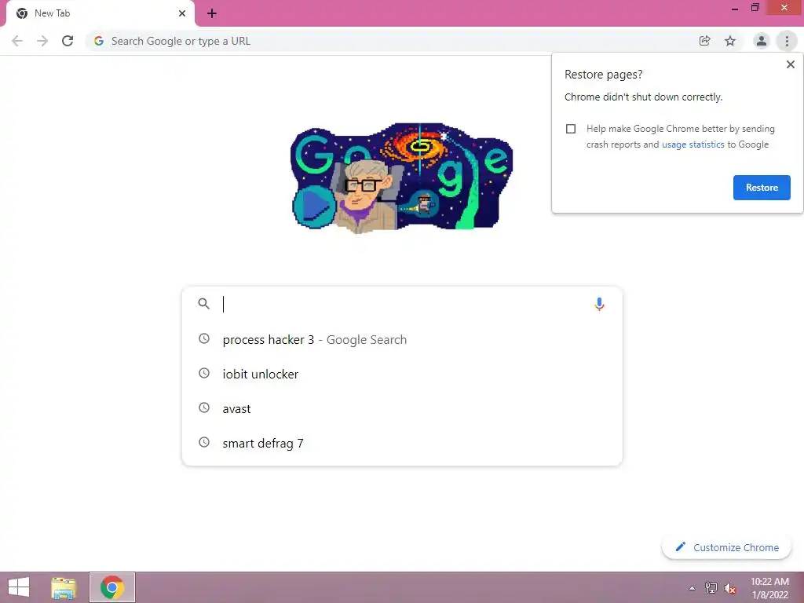
Task: Go back using the back arrow
Action: [17, 41]
